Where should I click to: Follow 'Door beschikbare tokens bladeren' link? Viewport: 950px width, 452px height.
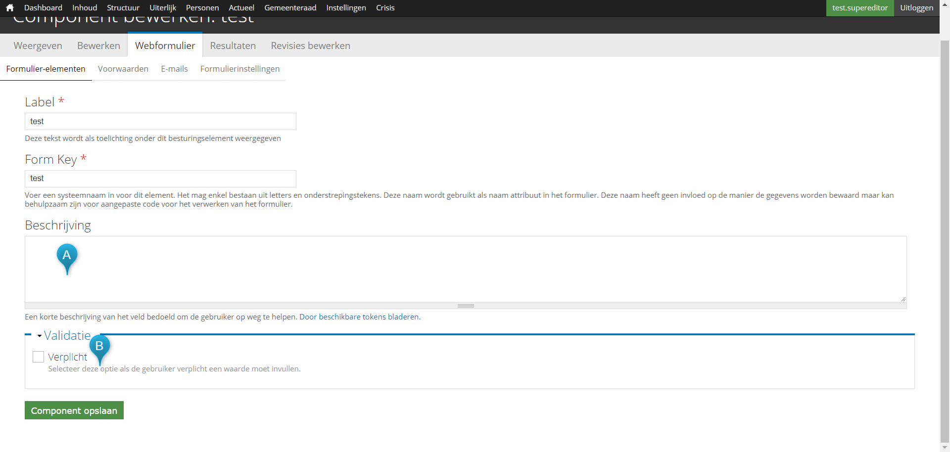click(x=359, y=317)
